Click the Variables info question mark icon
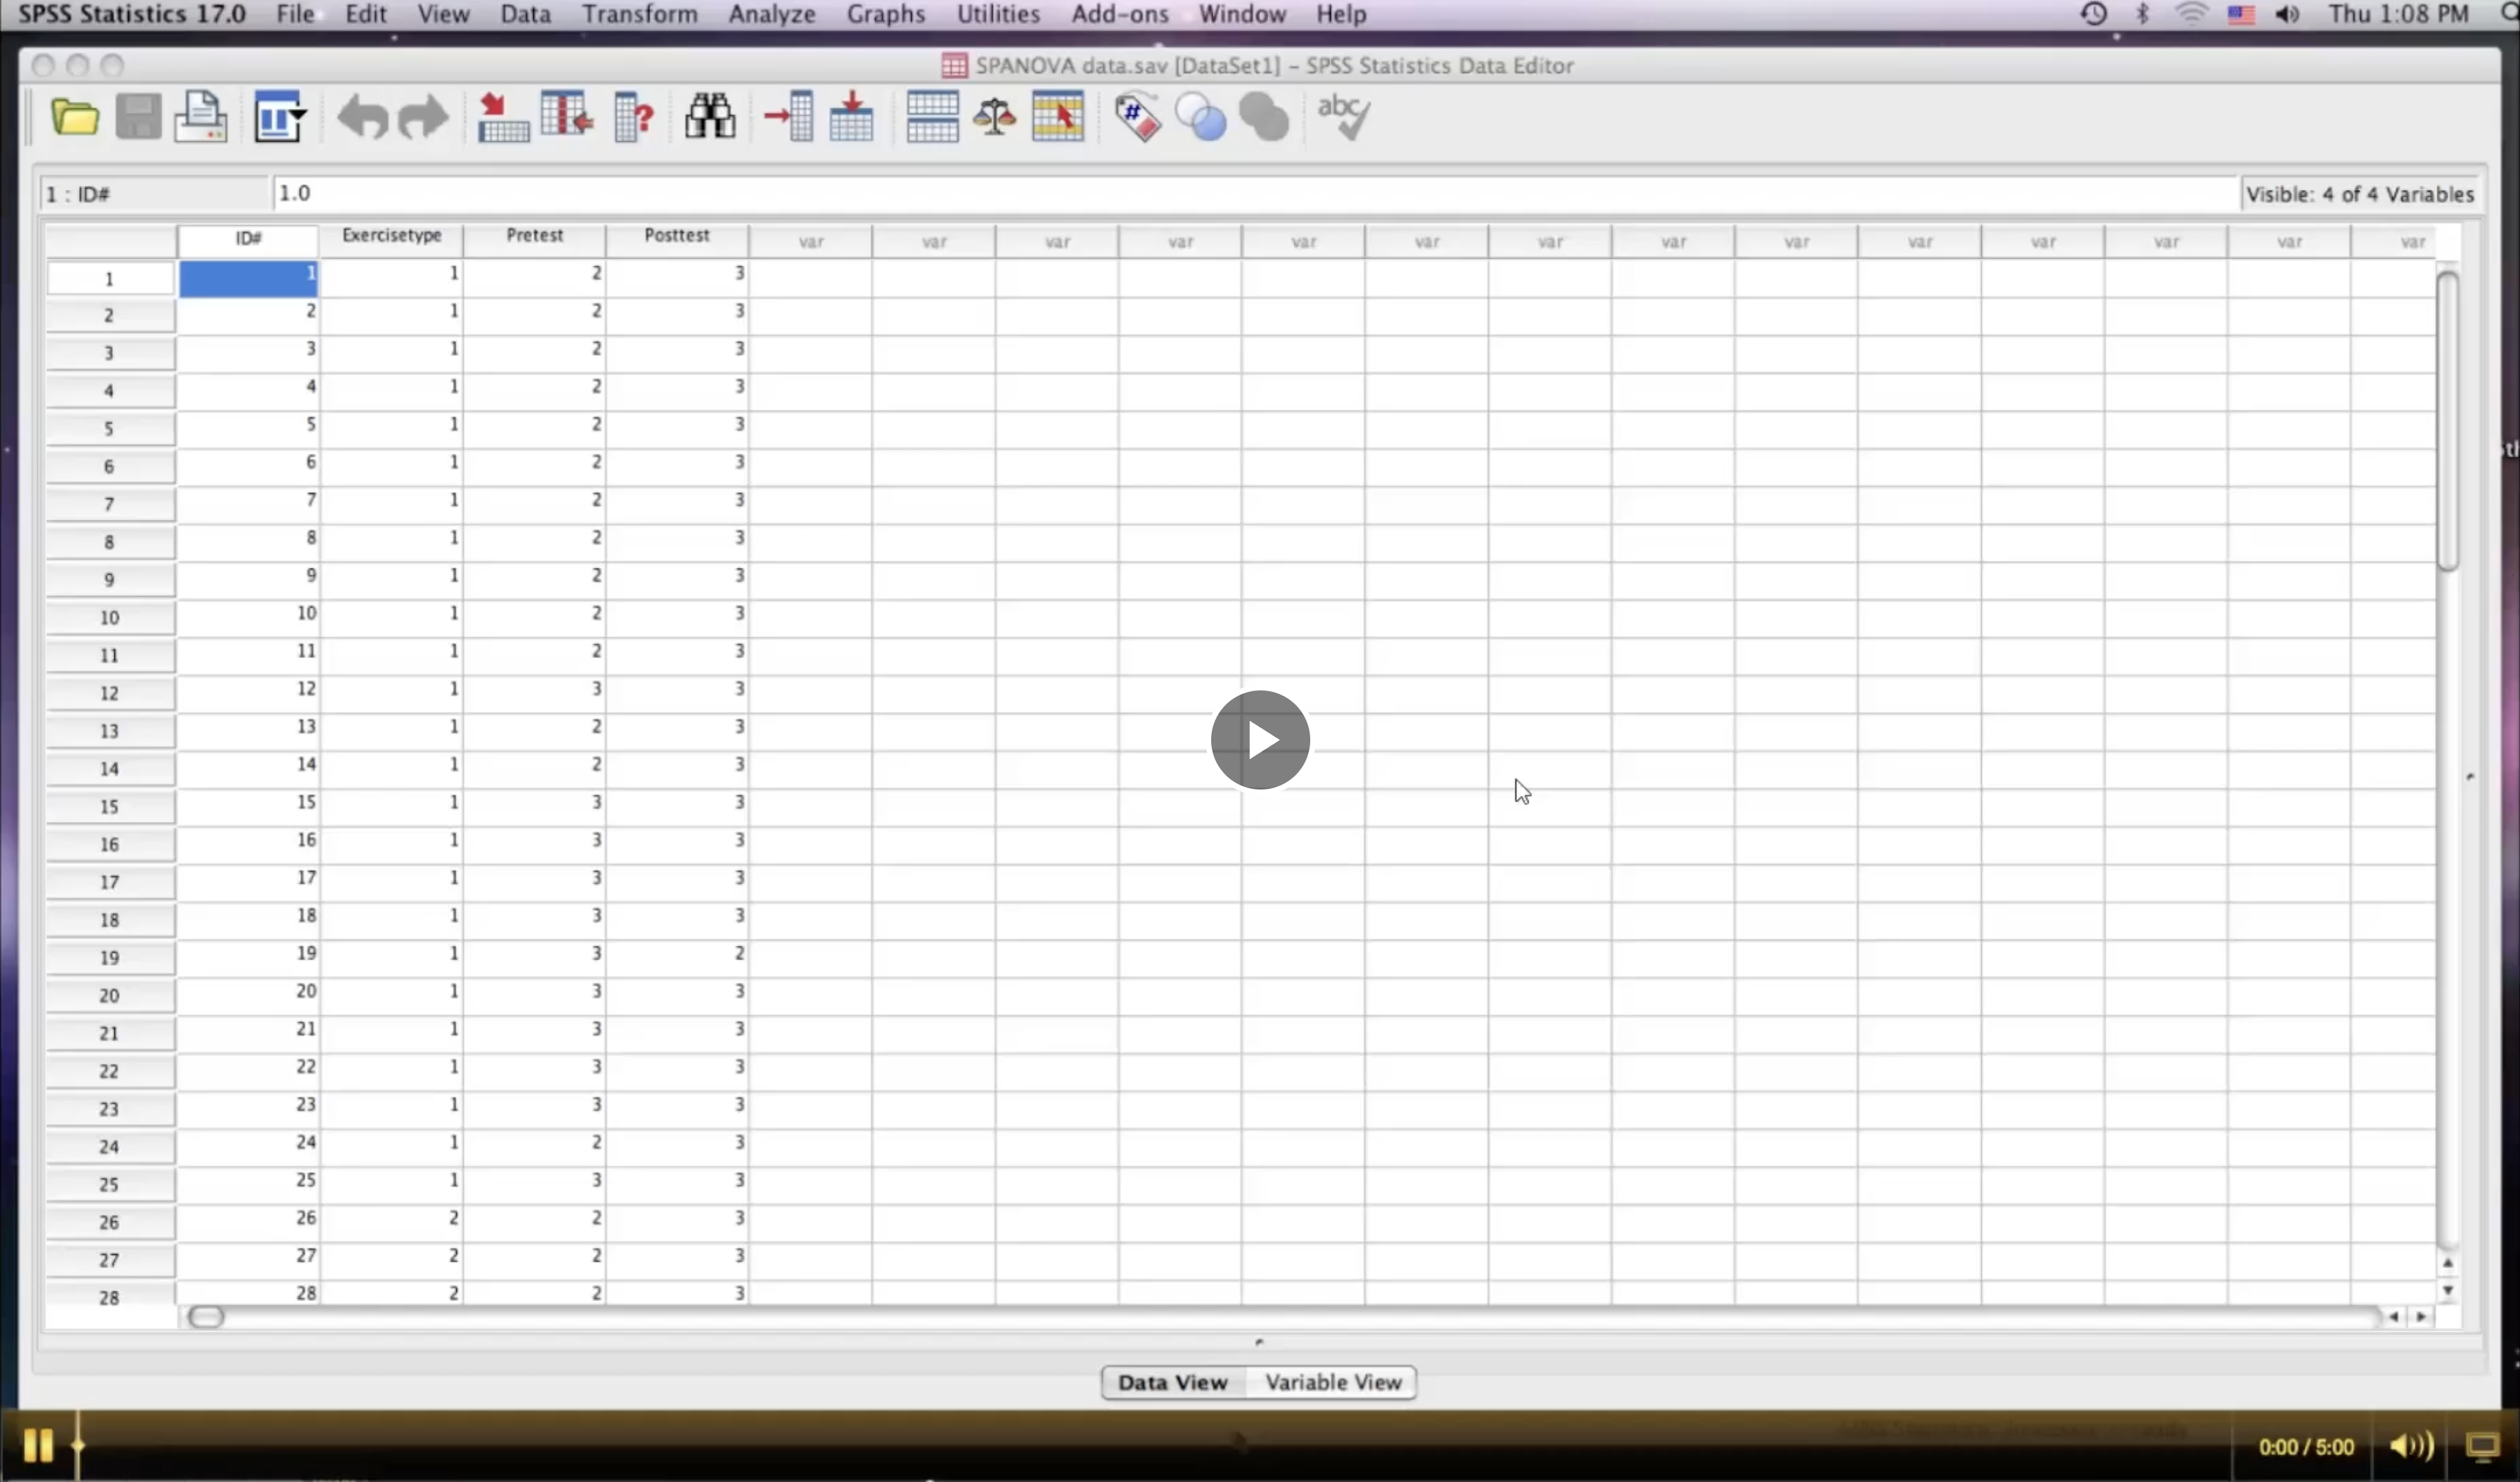The width and height of the screenshot is (2520, 1482). pos(634,118)
